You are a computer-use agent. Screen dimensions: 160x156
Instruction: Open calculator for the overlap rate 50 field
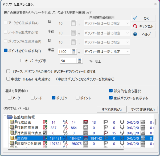click(80, 61)
